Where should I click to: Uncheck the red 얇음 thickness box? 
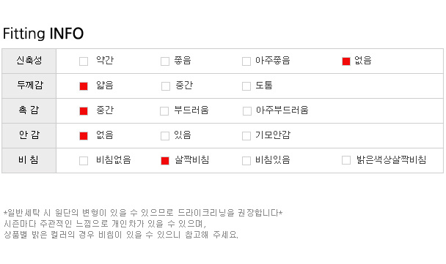tap(84, 86)
